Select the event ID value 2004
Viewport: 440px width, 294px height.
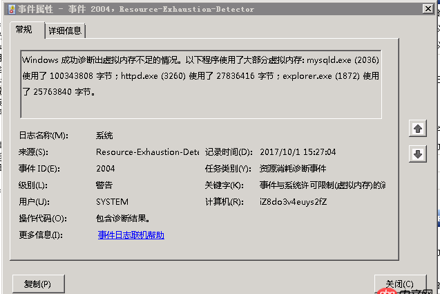click(106, 169)
